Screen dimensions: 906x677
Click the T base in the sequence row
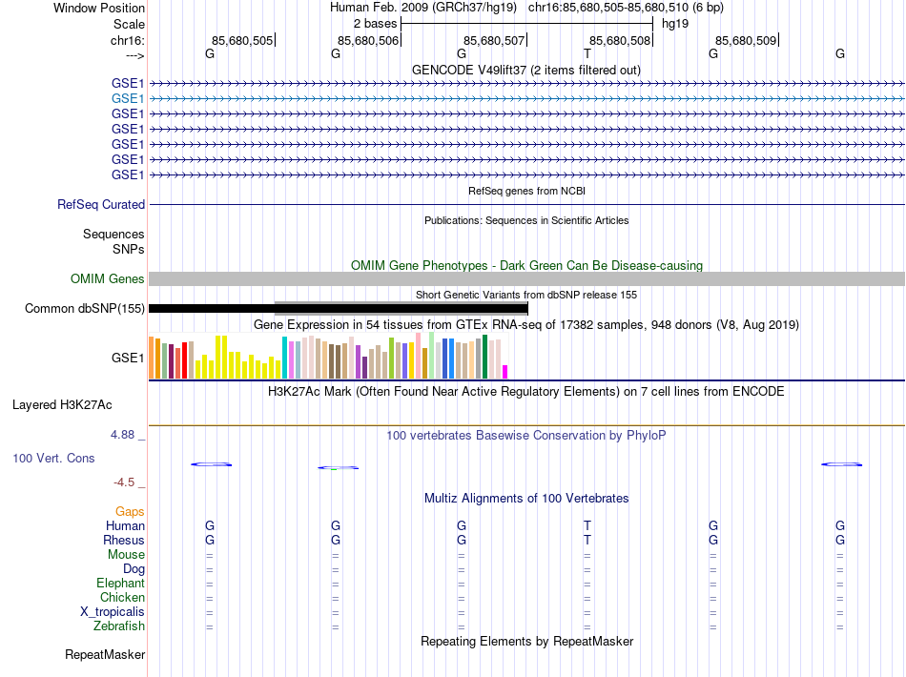(x=587, y=53)
